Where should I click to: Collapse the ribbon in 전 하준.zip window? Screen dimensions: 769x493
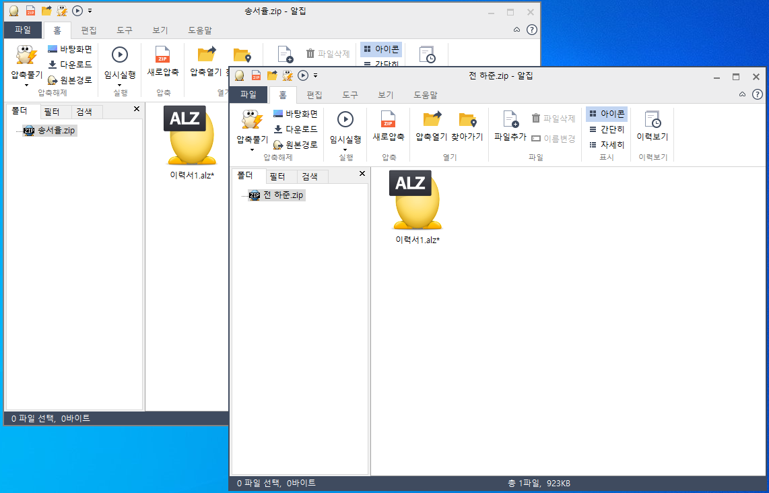point(742,94)
